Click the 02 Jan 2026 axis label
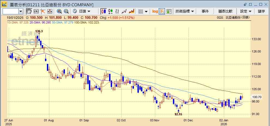The width and height of the screenshot is (270, 126). (x=224, y=122)
